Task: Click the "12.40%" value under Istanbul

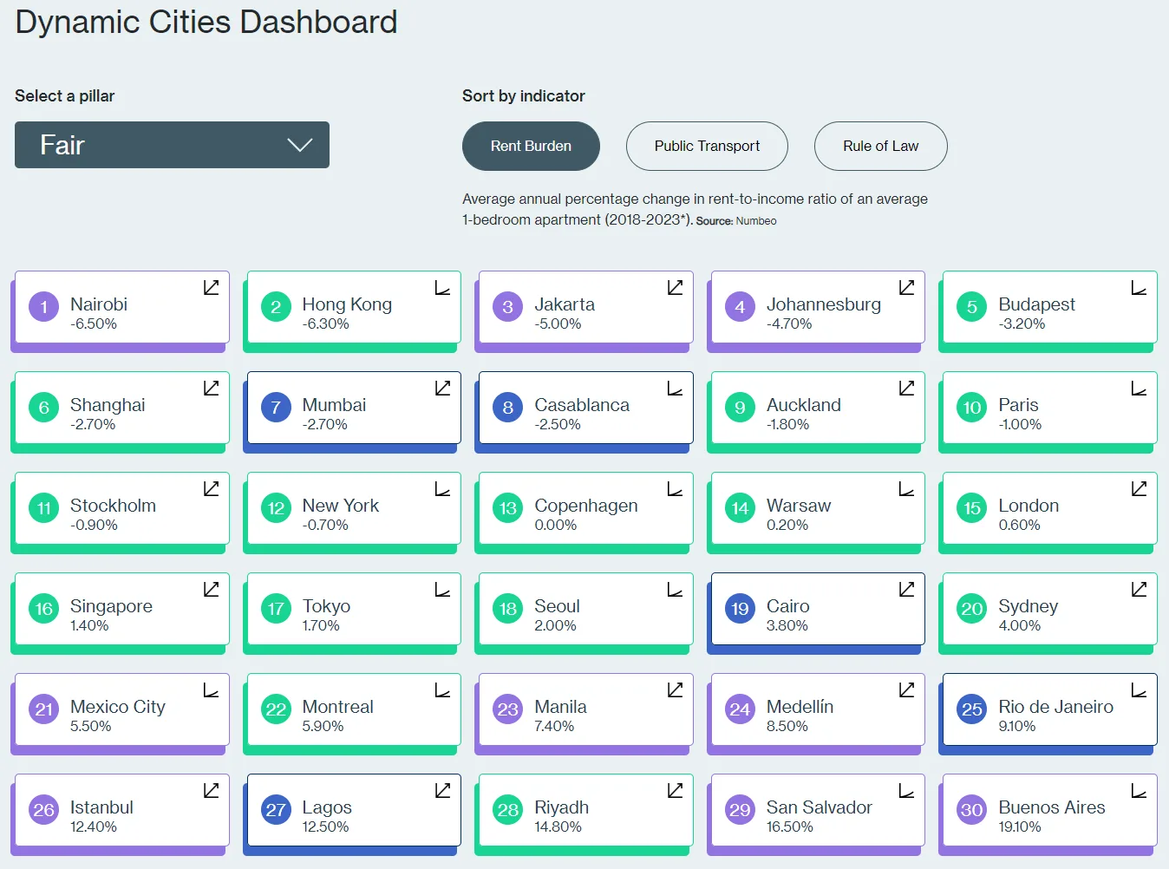Action: 94,827
